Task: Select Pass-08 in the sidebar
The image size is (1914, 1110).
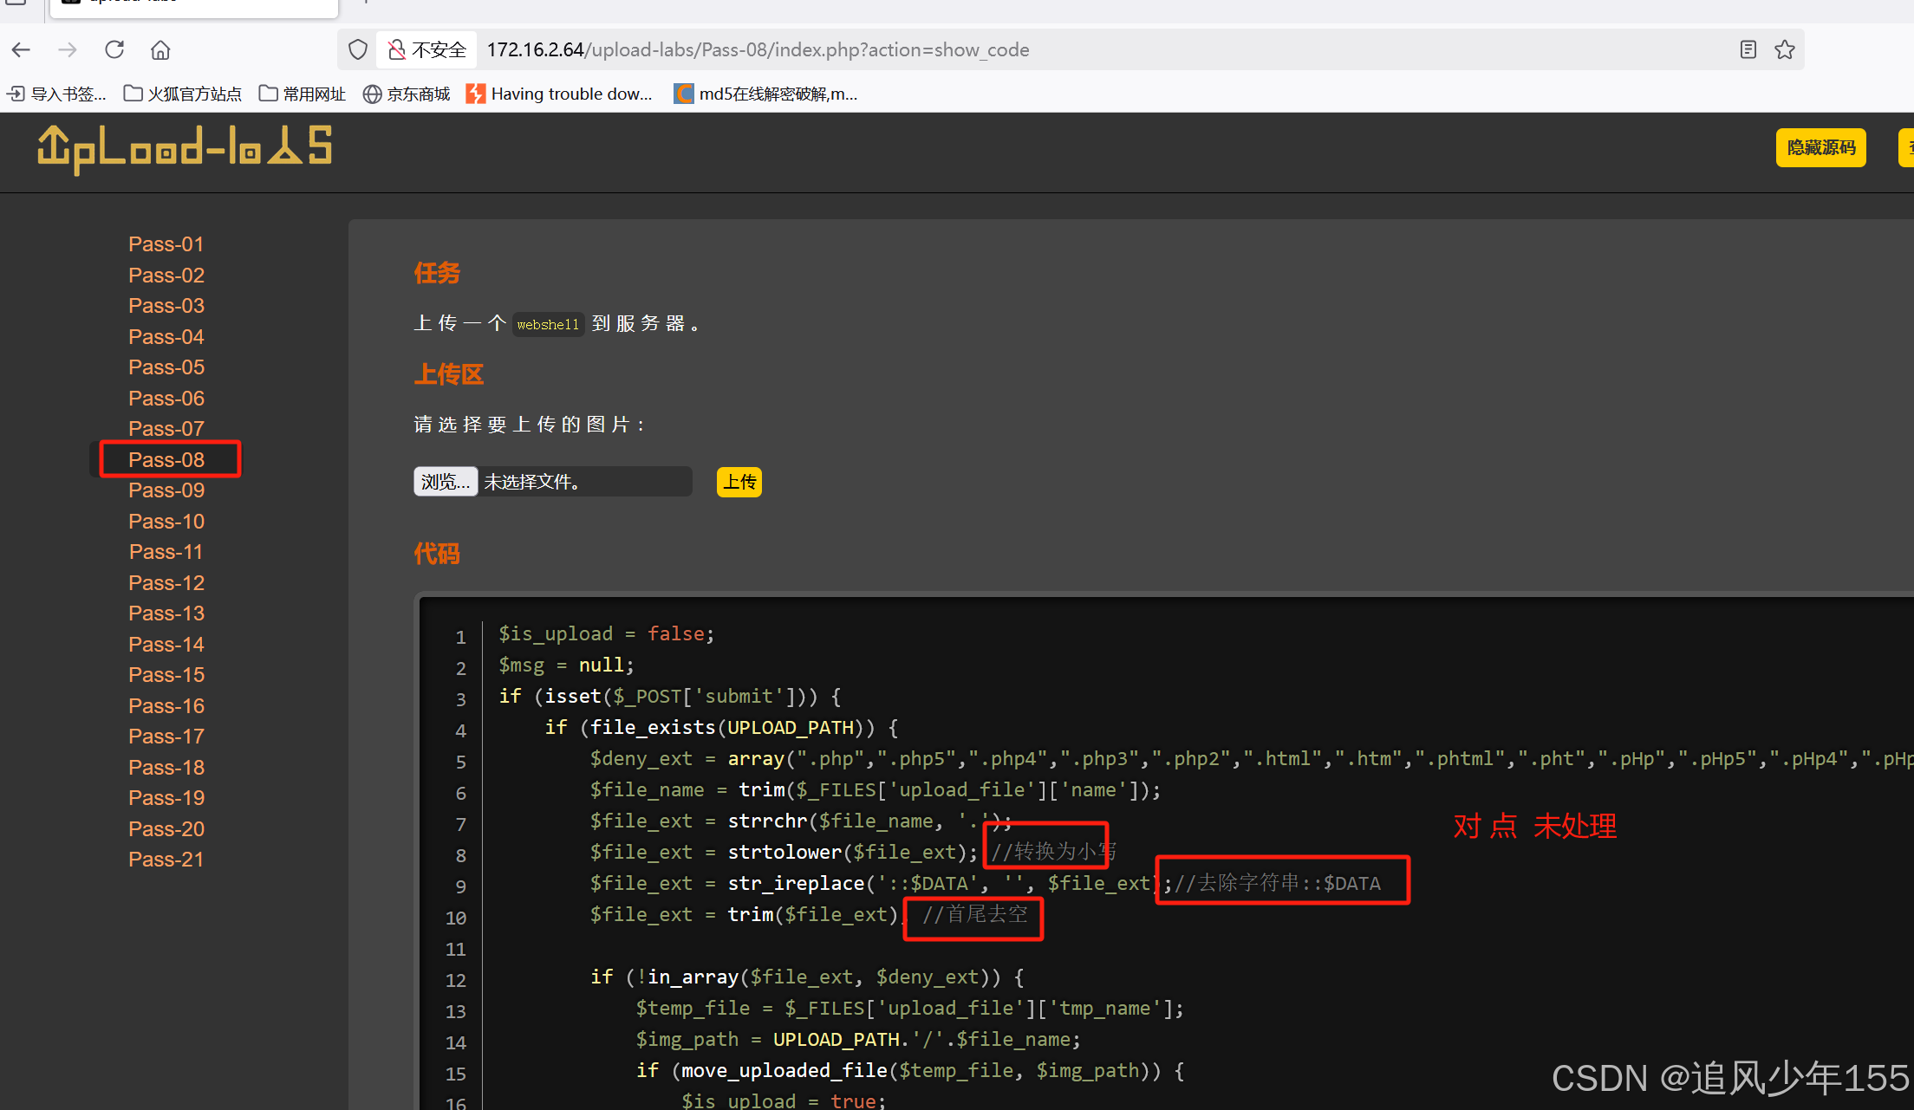Action: point(166,459)
